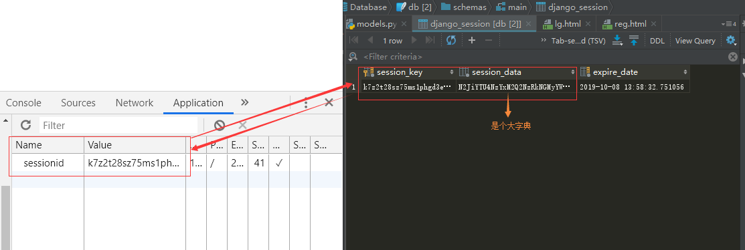The height and width of the screenshot is (250, 745).
Task: Clear all cookies with the block icon
Action: 219,125
